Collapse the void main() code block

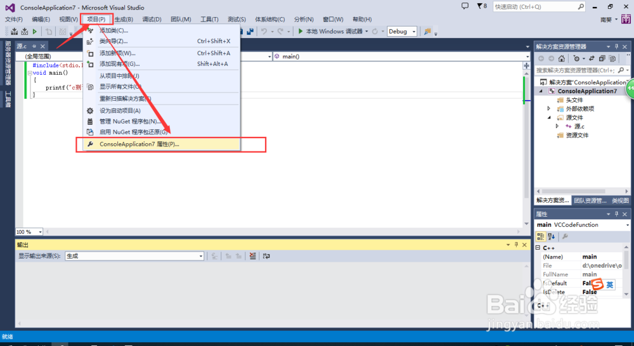tap(30, 73)
